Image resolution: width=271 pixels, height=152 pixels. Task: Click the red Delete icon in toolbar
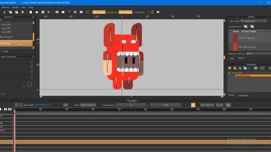click(x=22, y=12)
